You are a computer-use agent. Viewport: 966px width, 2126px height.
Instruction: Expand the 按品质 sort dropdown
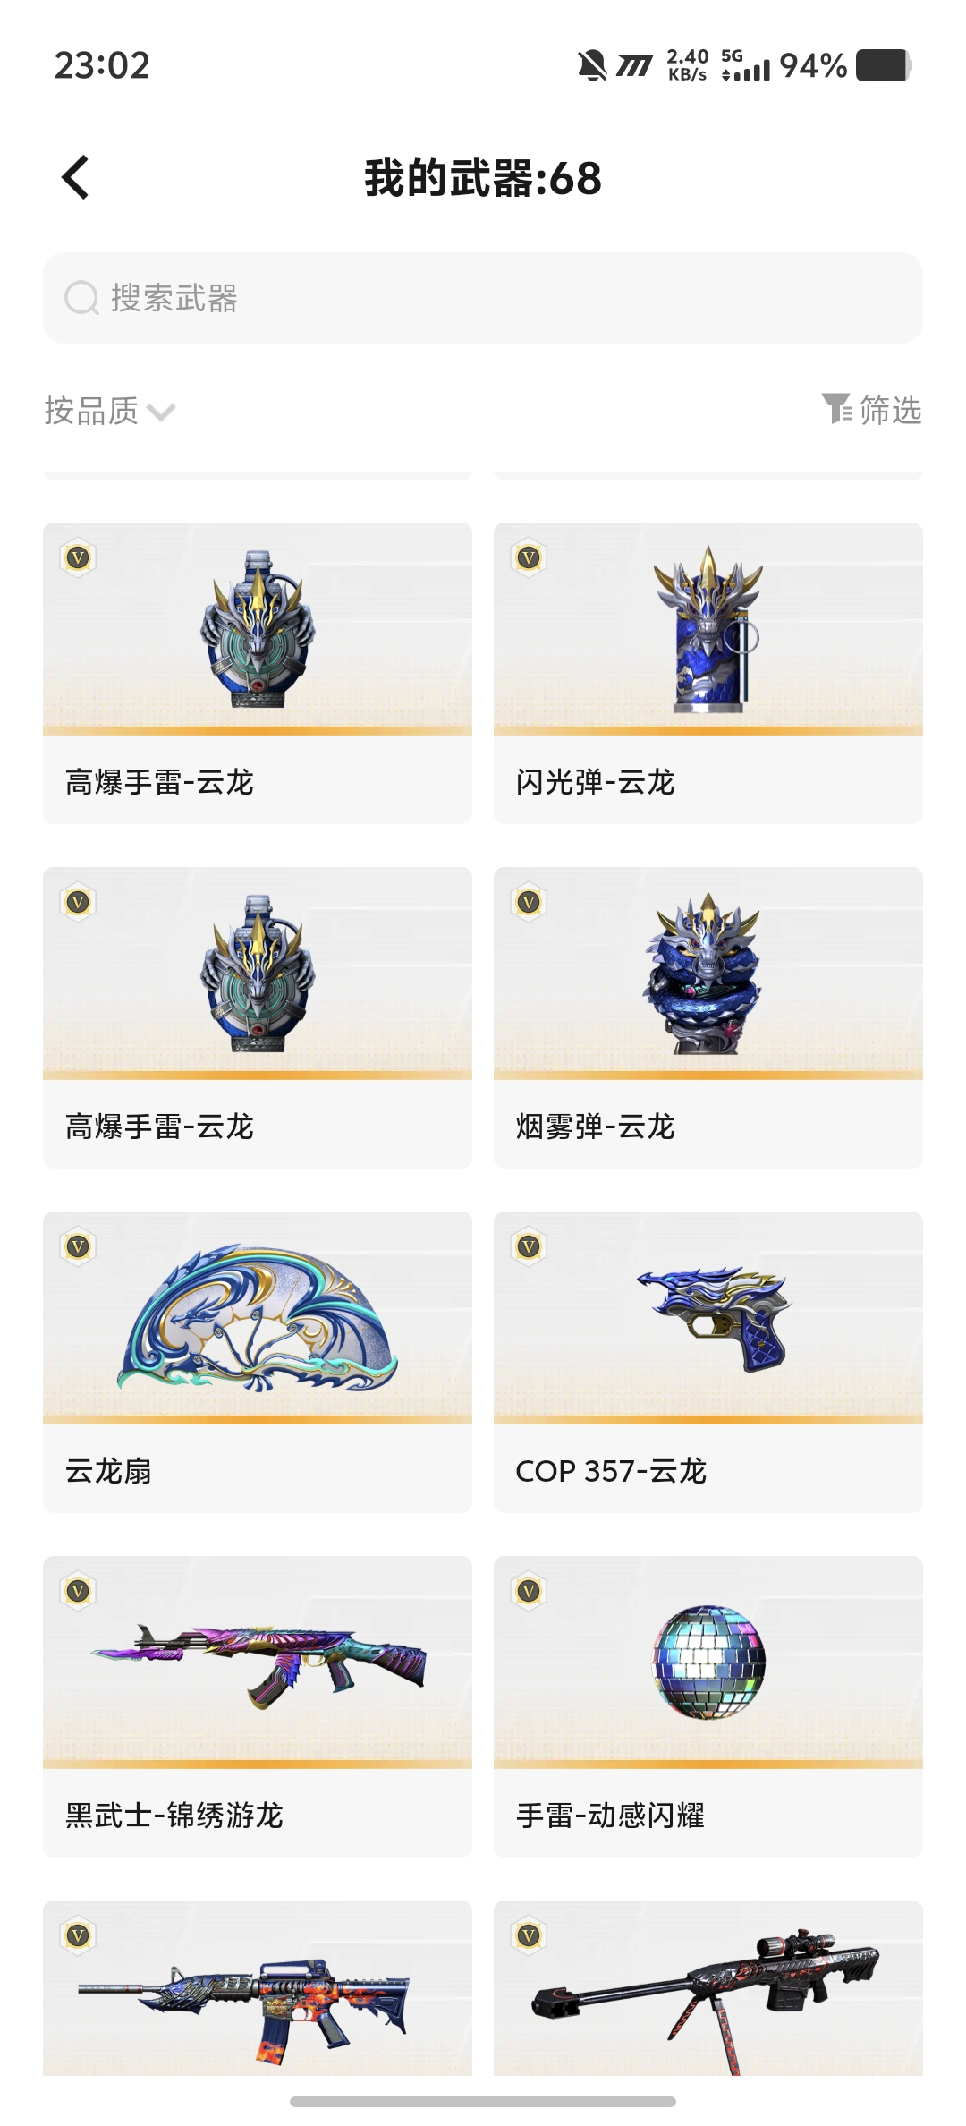click(x=109, y=411)
